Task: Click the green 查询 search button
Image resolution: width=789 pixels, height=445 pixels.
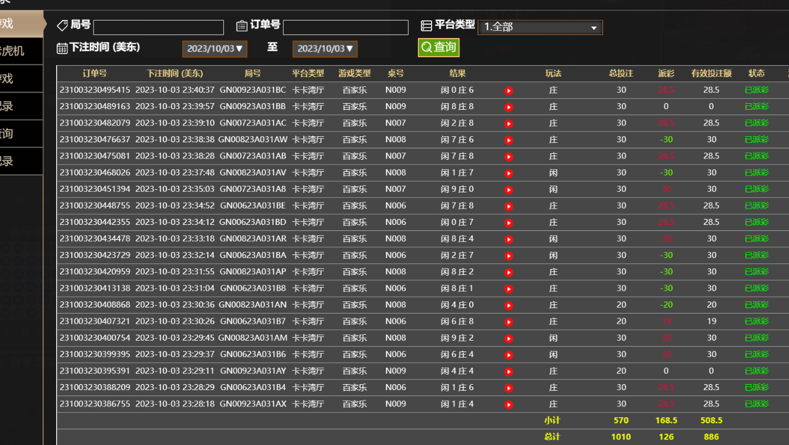Action: pyautogui.click(x=439, y=47)
